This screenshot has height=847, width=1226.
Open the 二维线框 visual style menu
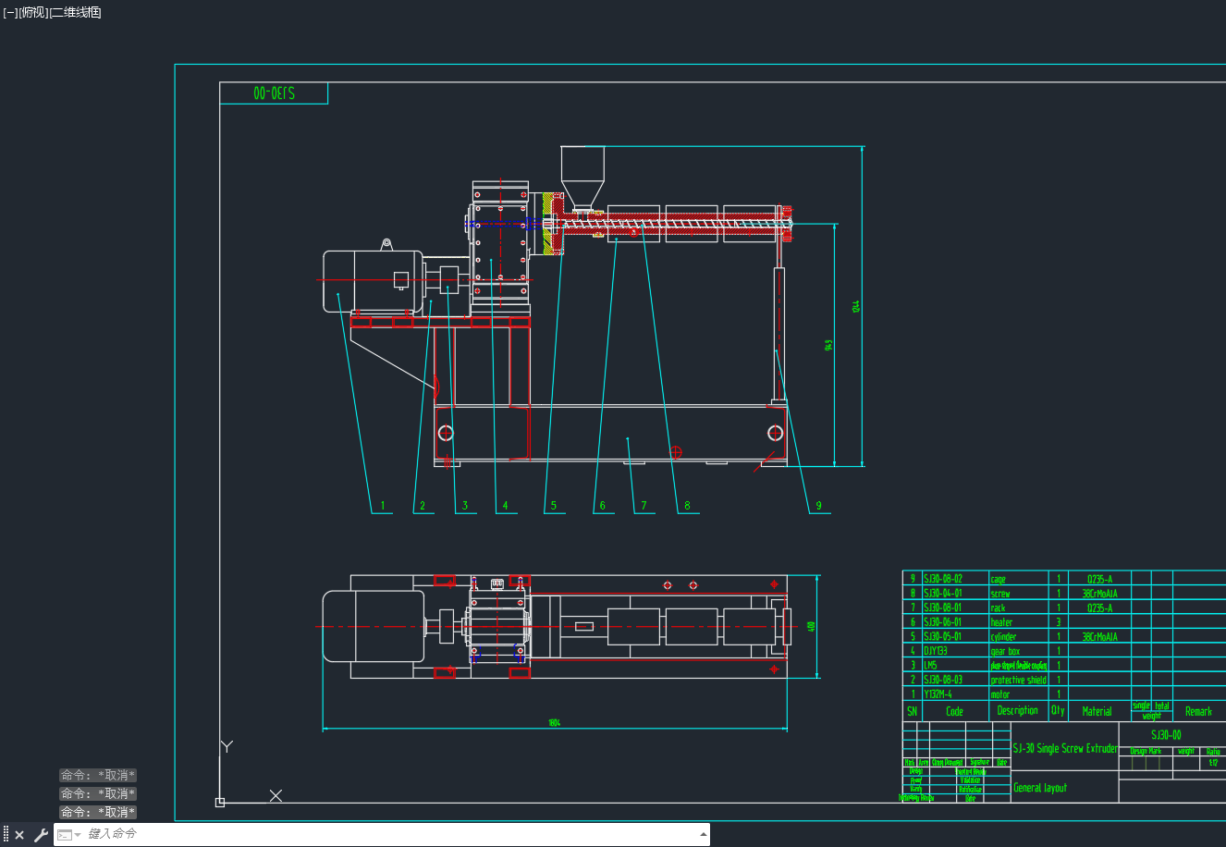75,12
